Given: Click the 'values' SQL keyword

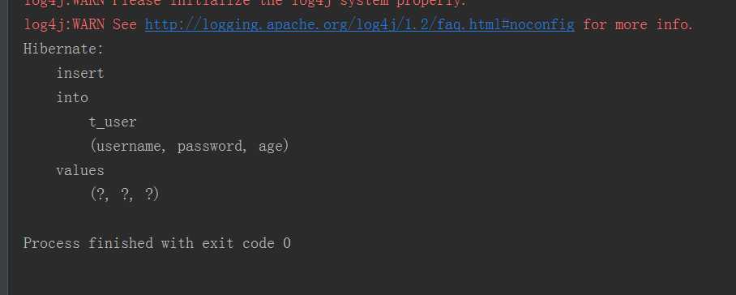Looking at the screenshot, I should pyautogui.click(x=79, y=170).
